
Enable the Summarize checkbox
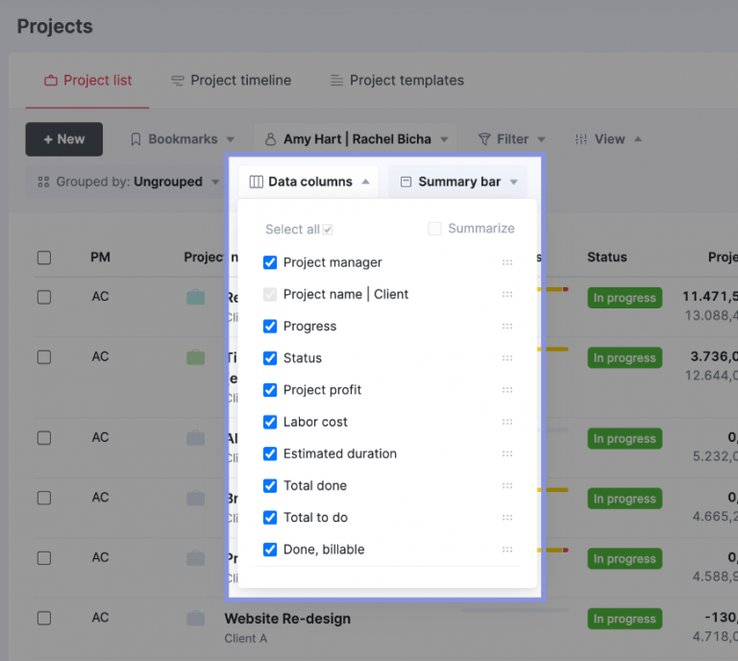point(435,229)
